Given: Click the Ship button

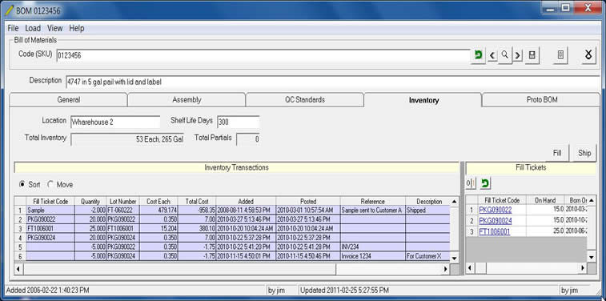Looking at the screenshot, I should point(584,153).
